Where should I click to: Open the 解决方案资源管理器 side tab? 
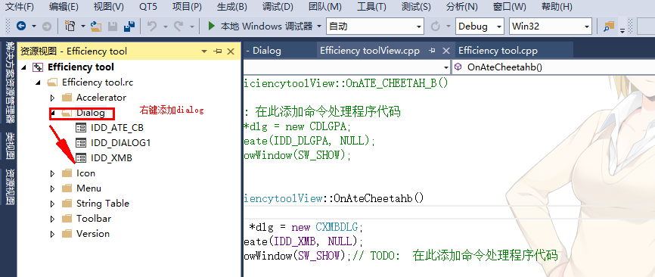point(9,82)
